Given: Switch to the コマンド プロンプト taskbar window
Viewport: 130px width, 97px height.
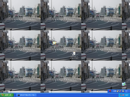Looking at the screenshot, I should pos(27,95).
